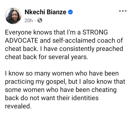
Task: Click the phrase 'coach of'
Action: (x=110, y=40)
